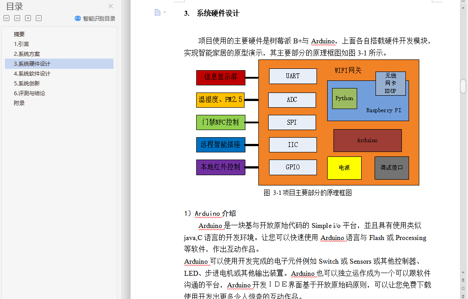The height and width of the screenshot is (299, 468).
Task: Click the previous page double-up arrow
Action: pos(463,280)
